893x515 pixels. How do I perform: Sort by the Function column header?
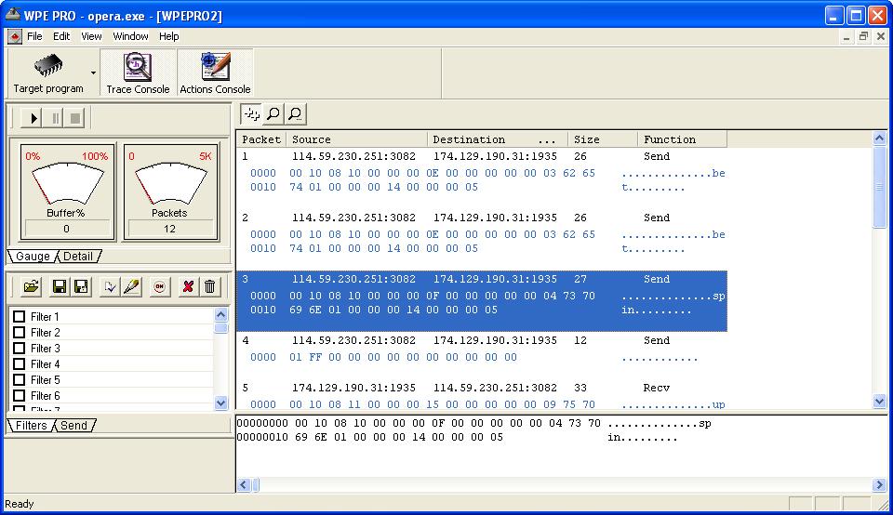[682, 139]
